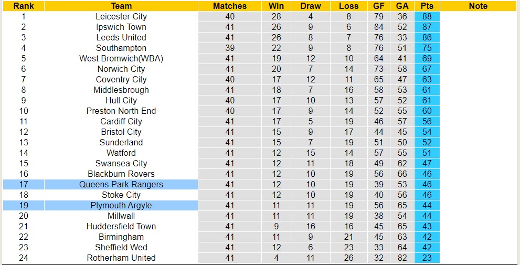The height and width of the screenshot is (265, 520).
Task: Select Leeds United in the table
Action: coord(121,38)
